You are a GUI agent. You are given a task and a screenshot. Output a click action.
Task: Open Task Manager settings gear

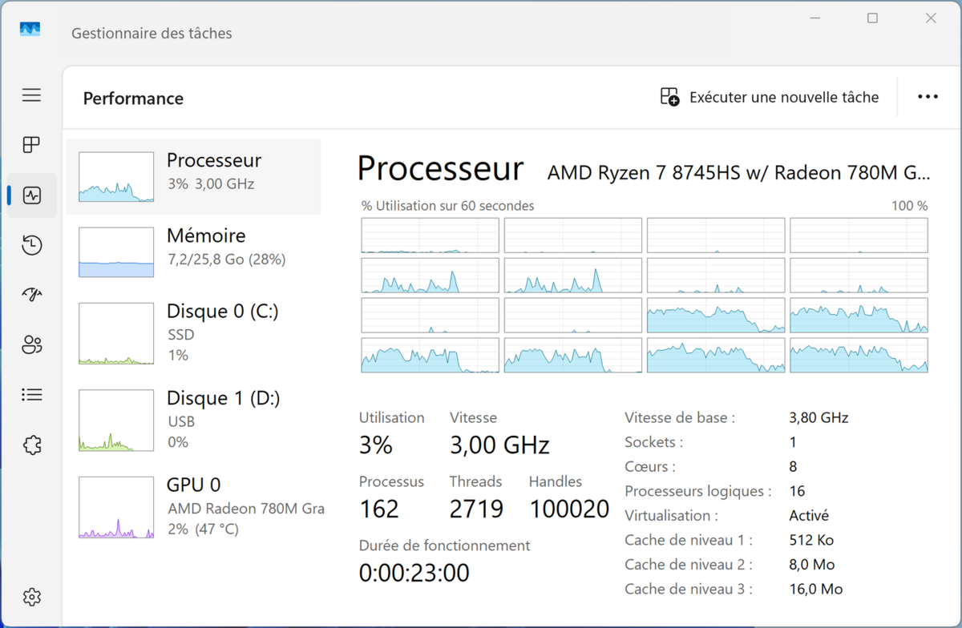32,597
